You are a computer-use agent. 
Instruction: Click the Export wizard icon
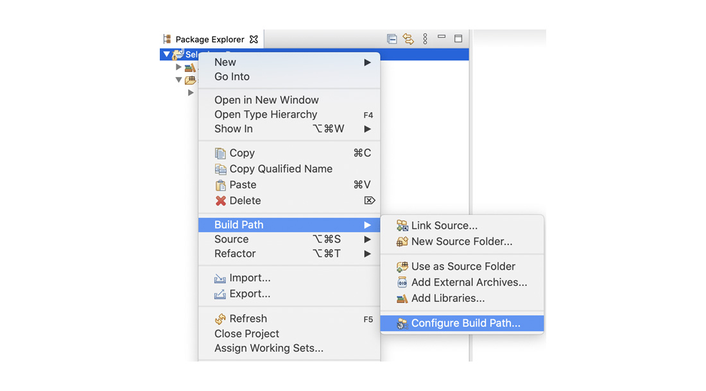(221, 294)
